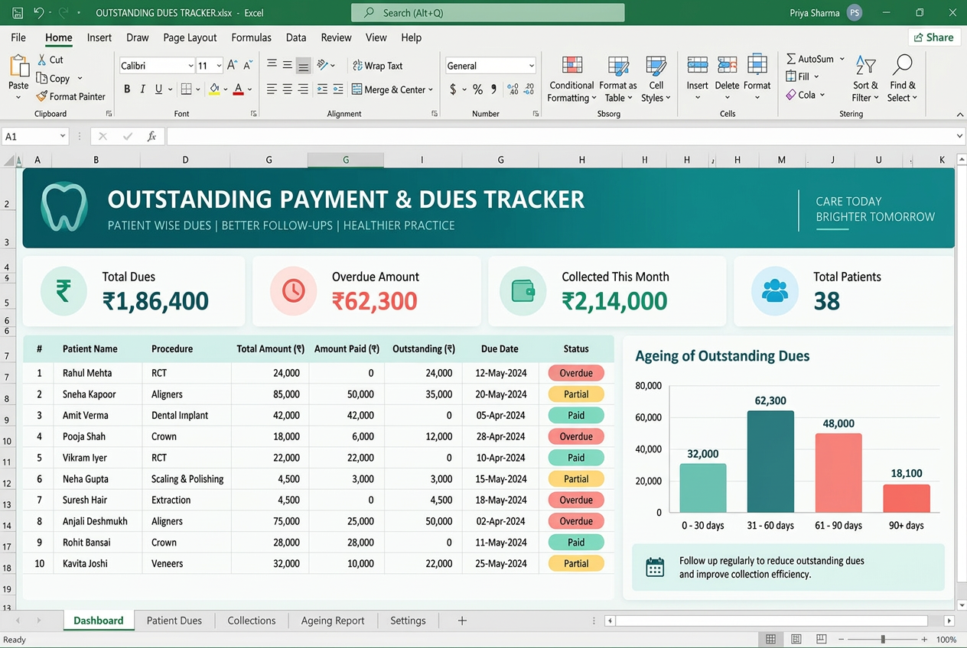The height and width of the screenshot is (648, 967).
Task: Decrease font size with the smaller A icon
Action: coord(249,66)
